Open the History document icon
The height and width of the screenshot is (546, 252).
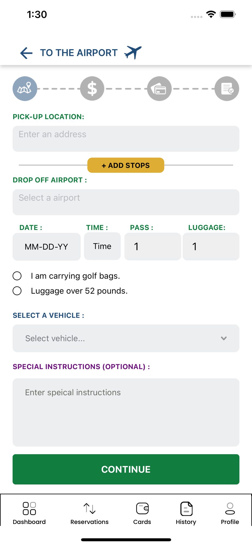click(186, 509)
